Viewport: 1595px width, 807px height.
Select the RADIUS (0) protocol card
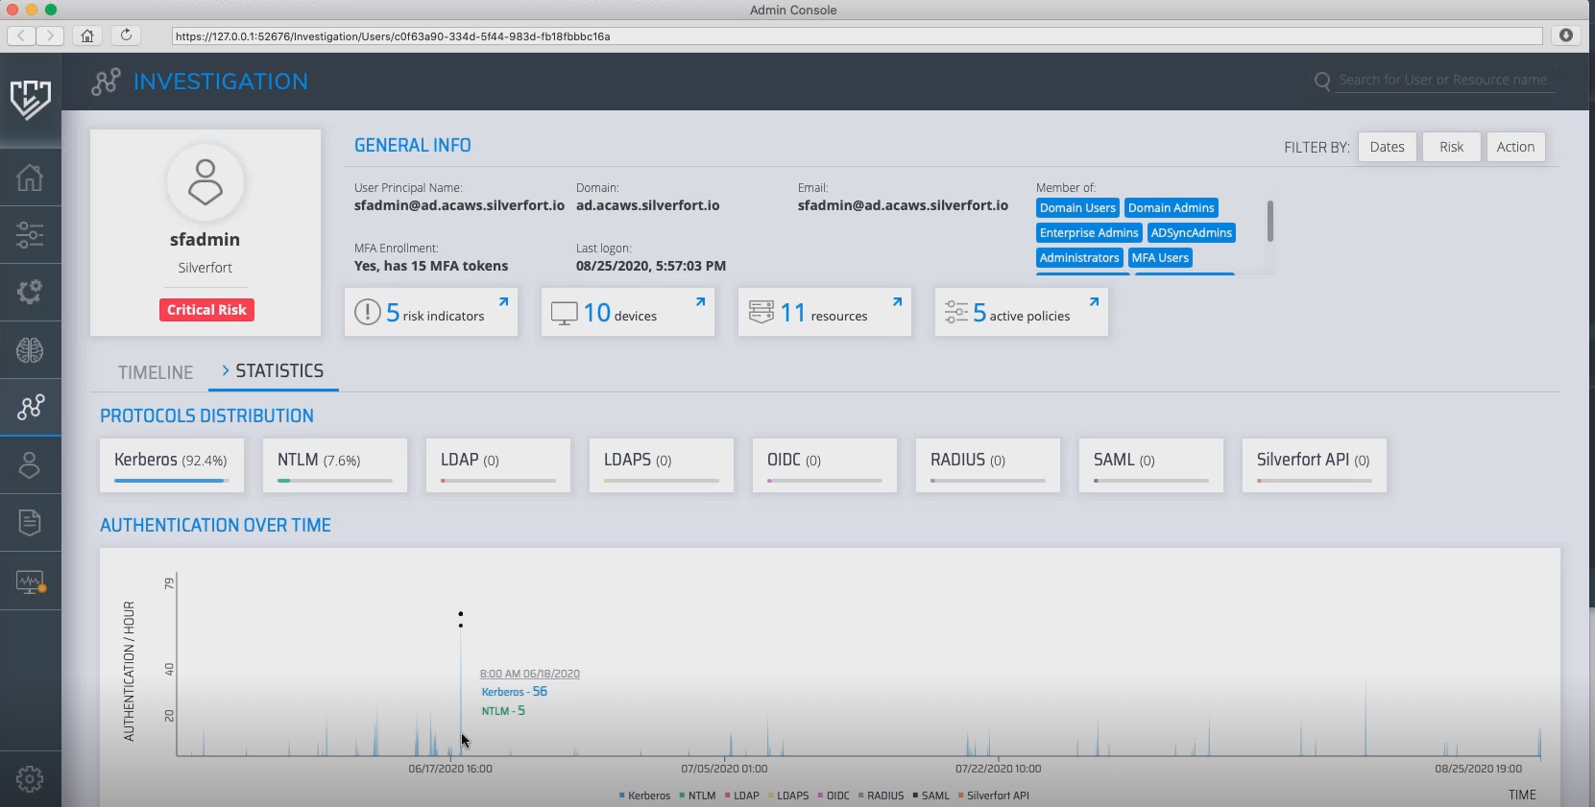click(x=988, y=465)
